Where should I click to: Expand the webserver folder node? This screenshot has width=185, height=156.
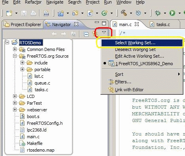pyautogui.click(x=15, y=109)
